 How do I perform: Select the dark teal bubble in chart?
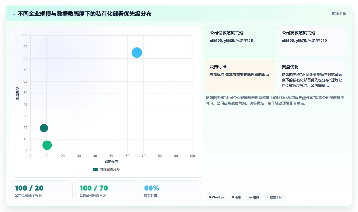[44, 128]
